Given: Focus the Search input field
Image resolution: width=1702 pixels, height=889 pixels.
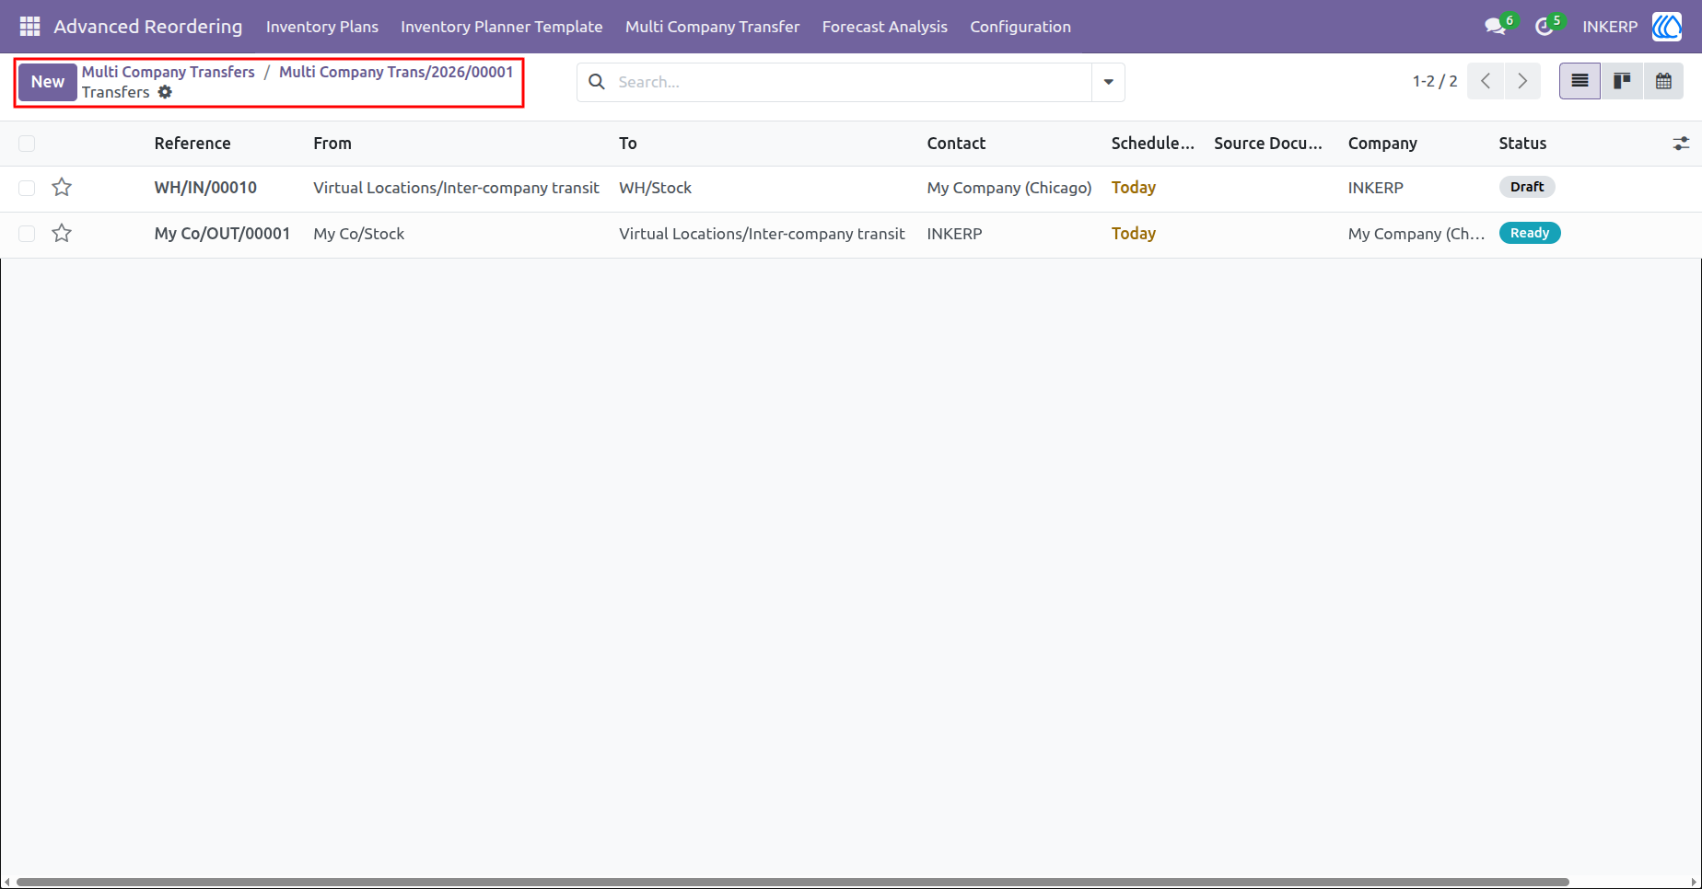Looking at the screenshot, I should tap(852, 82).
